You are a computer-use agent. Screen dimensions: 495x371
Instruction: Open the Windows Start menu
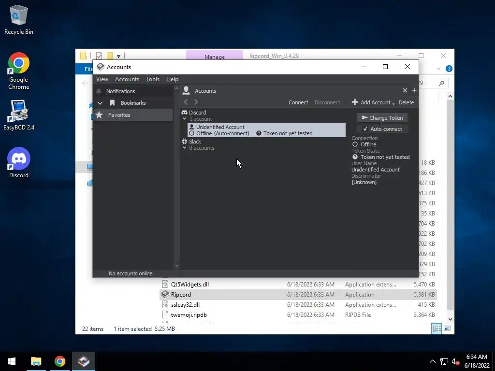tap(12, 361)
